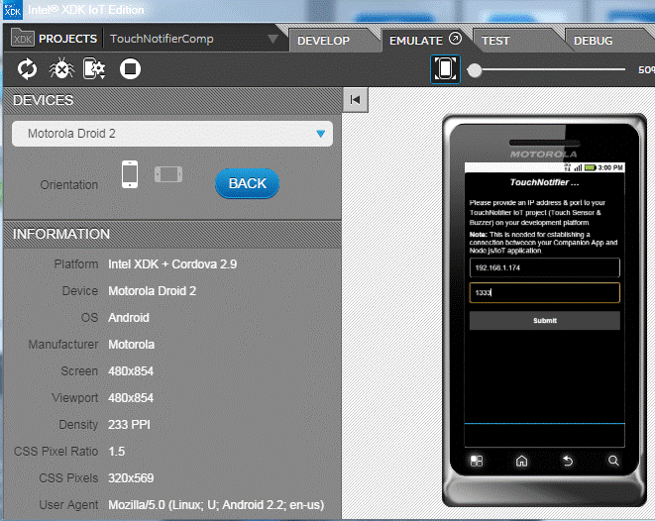Collapse the left panel arrow
The image size is (655, 521).
click(x=356, y=100)
